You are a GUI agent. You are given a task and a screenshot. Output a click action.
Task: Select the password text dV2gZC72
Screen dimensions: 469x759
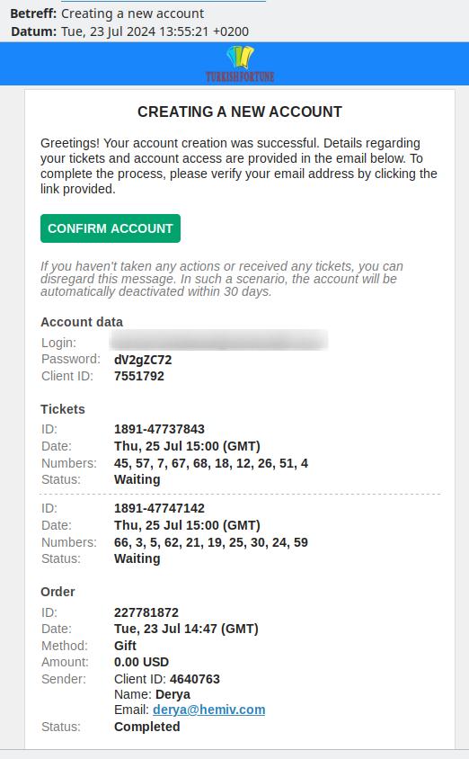pos(143,360)
